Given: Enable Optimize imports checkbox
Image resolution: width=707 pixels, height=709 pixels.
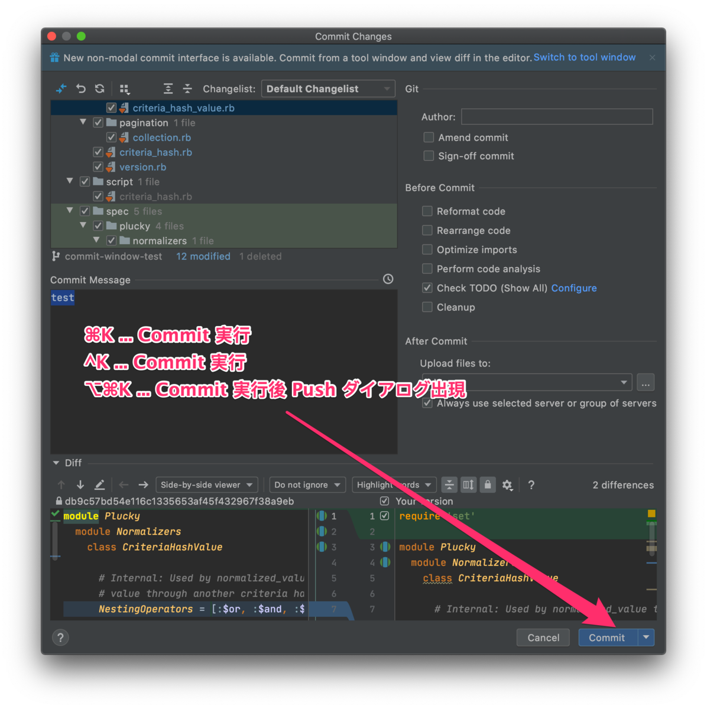Looking at the screenshot, I should [x=427, y=249].
